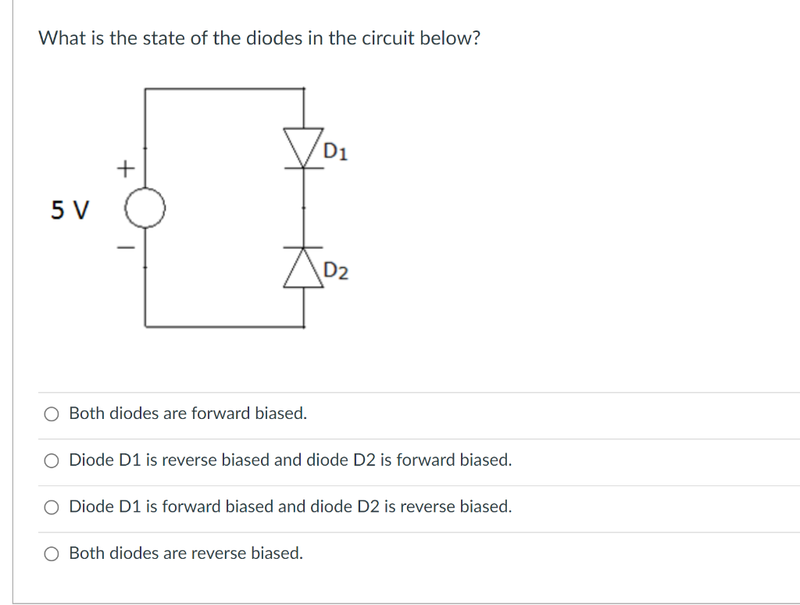Click the question title text

(x=259, y=38)
